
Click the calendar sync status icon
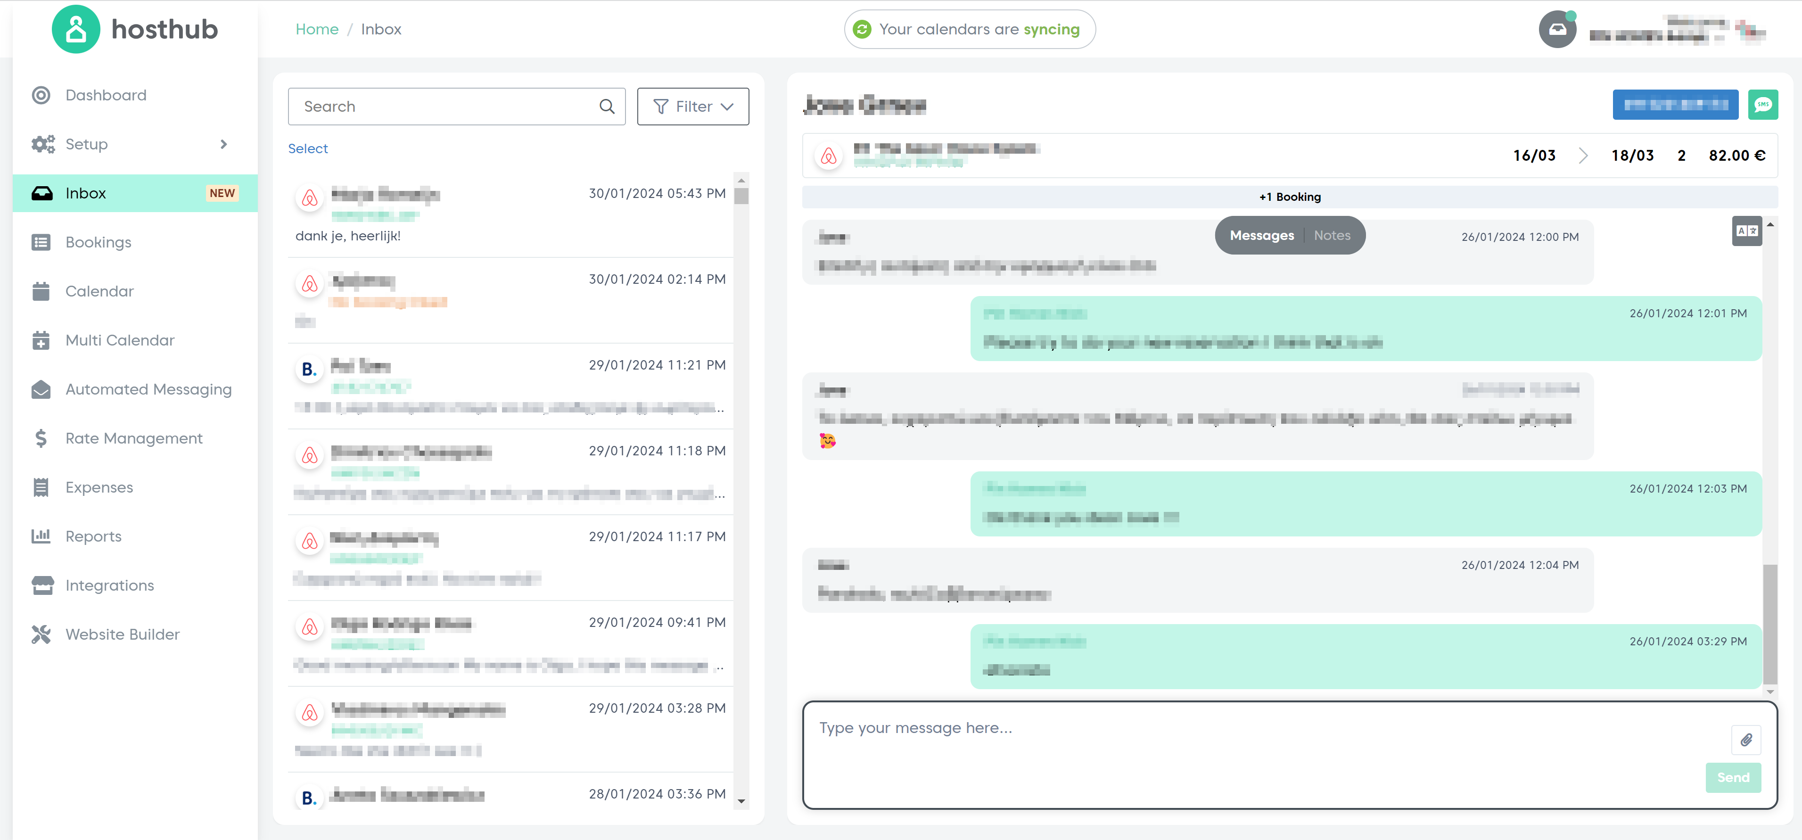862,29
